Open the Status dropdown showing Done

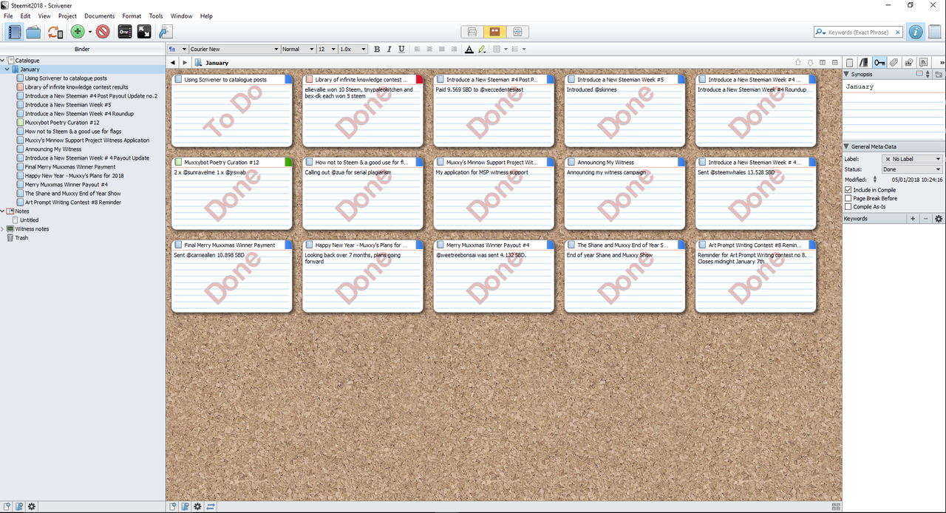[913, 169]
